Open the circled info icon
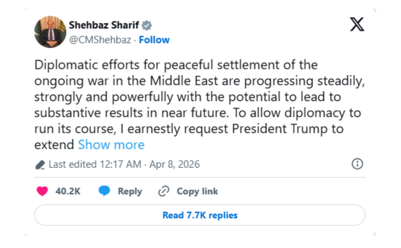 point(357,164)
